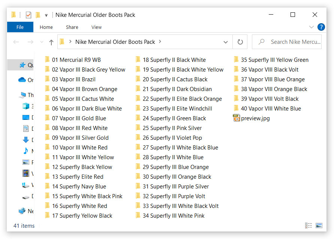The height and width of the screenshot is (239, 334).
Task: Select OneDrive cloud icon in sidebar
Action: (22, 80)
